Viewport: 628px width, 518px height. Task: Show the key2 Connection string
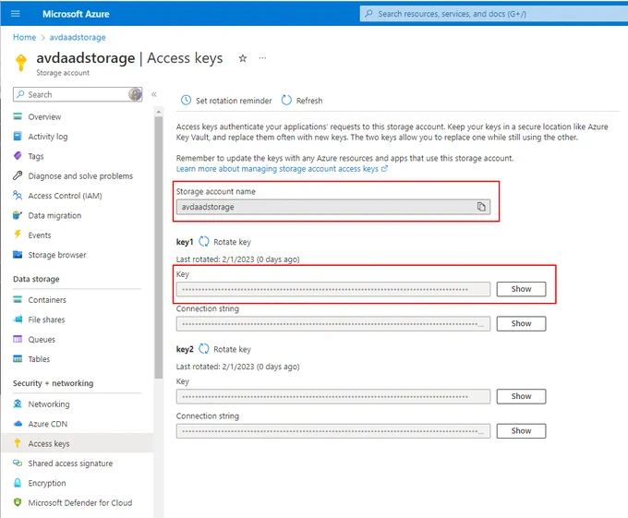521,430
